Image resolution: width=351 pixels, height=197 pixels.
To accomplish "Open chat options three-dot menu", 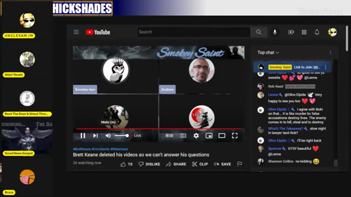I will coord(330,53).
